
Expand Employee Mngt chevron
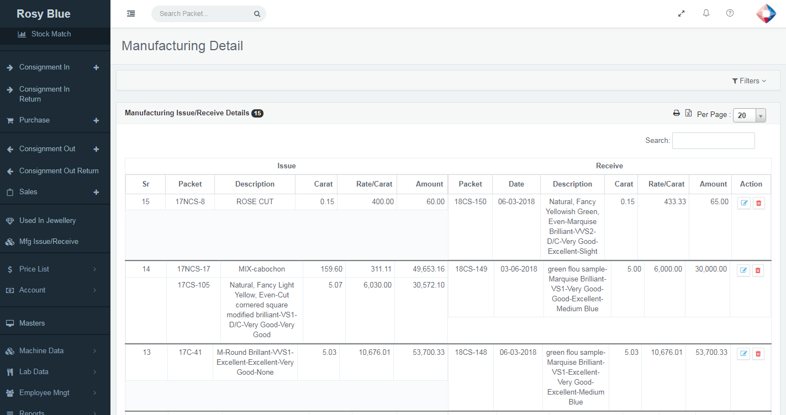(94, 393)
